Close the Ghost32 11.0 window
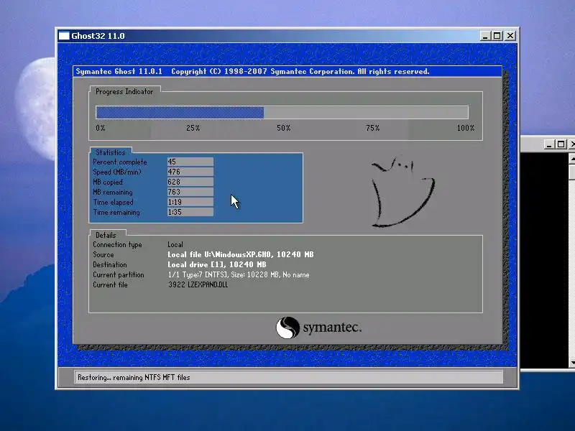 (x=510, y=36)
